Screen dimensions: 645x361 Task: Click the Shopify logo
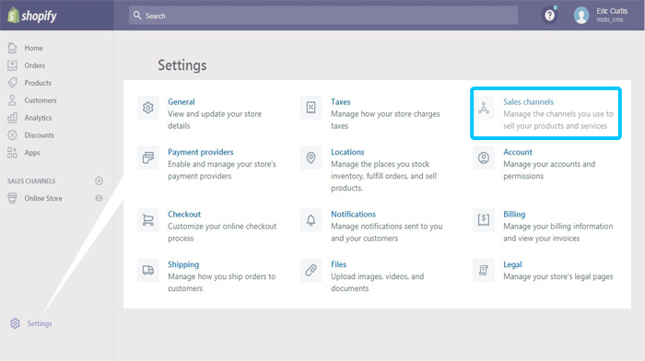pos(32,16)
